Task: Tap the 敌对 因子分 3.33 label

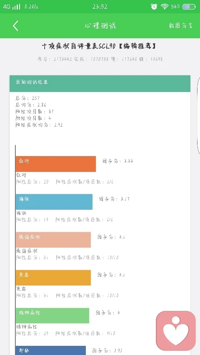Action: (x=118, y=161)
